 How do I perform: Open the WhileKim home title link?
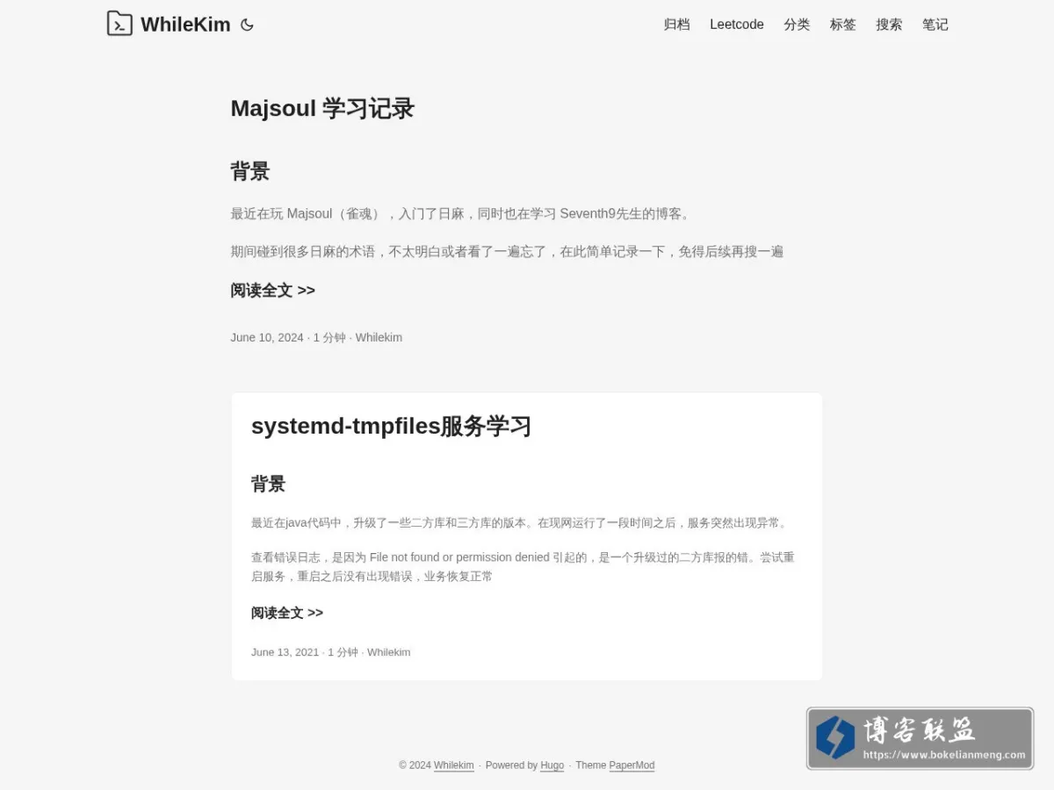[x=185, y=25]
